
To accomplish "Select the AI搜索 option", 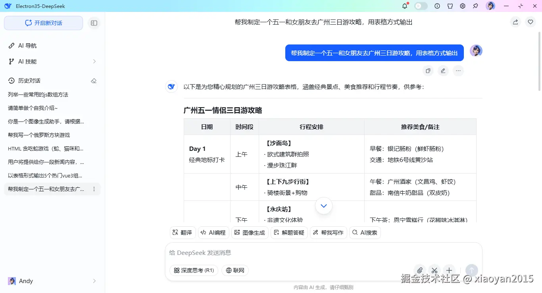I will 365,233.
